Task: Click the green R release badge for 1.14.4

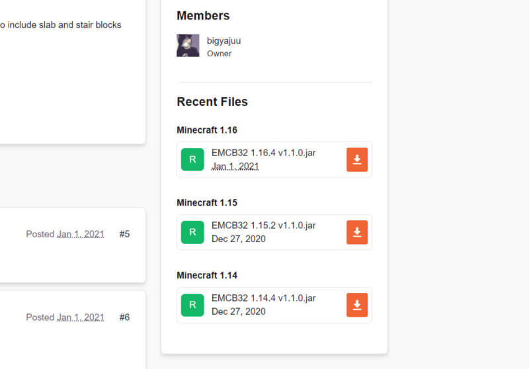Action: pos(192,305)
